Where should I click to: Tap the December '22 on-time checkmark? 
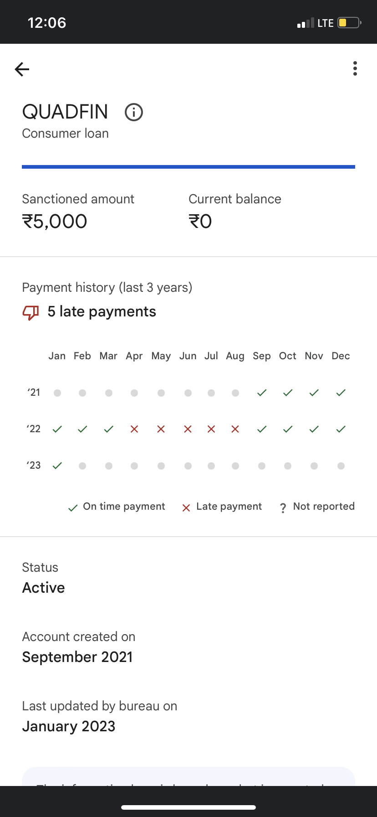pos(341,429)
